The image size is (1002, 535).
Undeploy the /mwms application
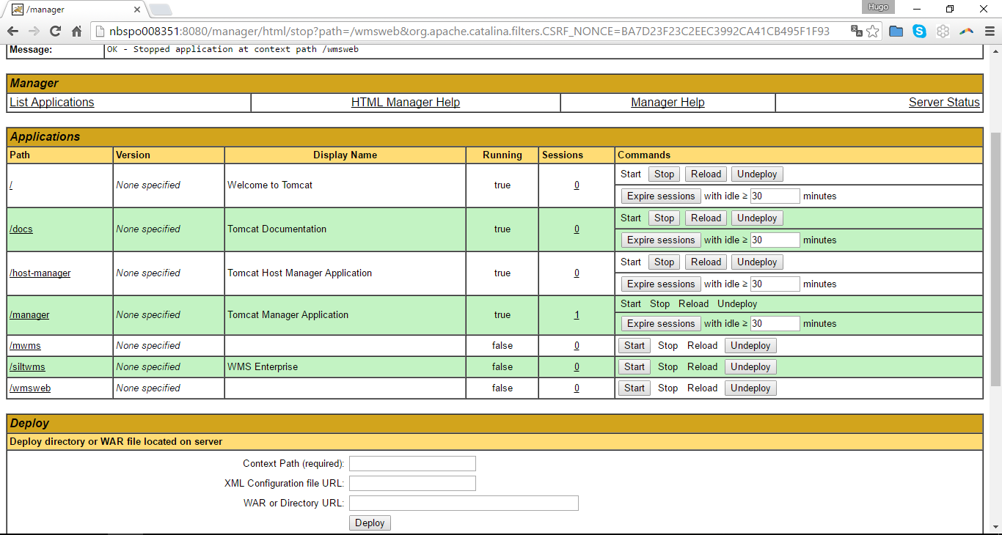[750, 345]
